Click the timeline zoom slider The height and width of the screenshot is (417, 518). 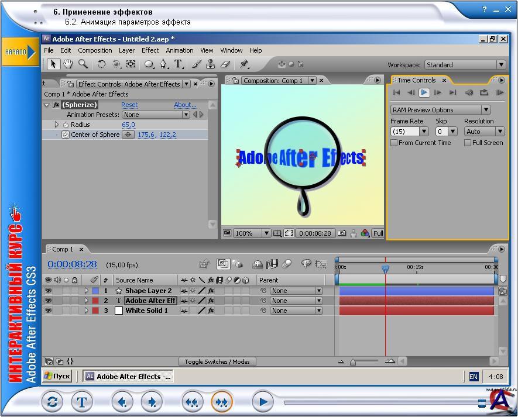point(353,362)
